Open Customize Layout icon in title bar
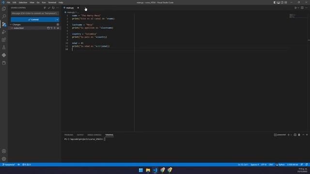 tap(286, 2)
